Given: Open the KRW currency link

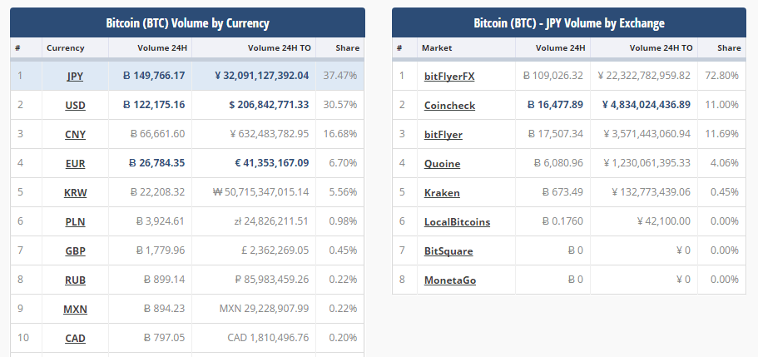Looking at the screenshot, I should 75,193.
